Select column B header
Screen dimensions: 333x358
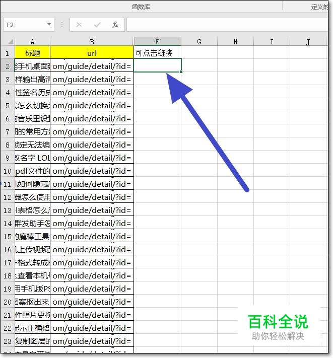pos(92,42)
